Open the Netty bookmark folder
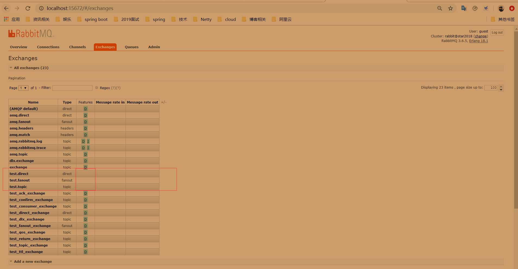Viewport: 518px width, 269px height. tap(202, 19)
